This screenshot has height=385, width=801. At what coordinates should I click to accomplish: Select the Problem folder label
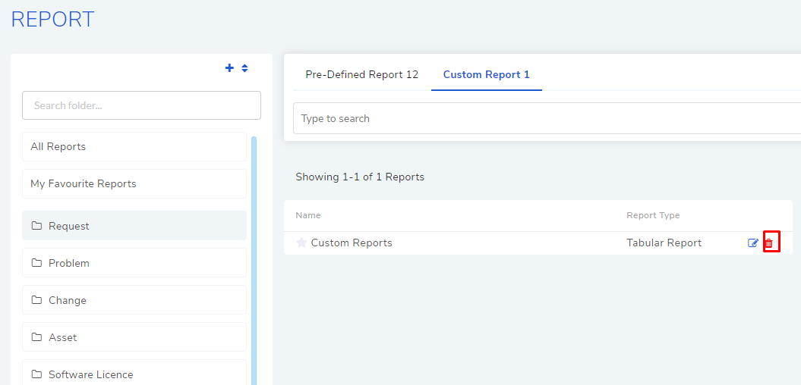tap(69, 263)
